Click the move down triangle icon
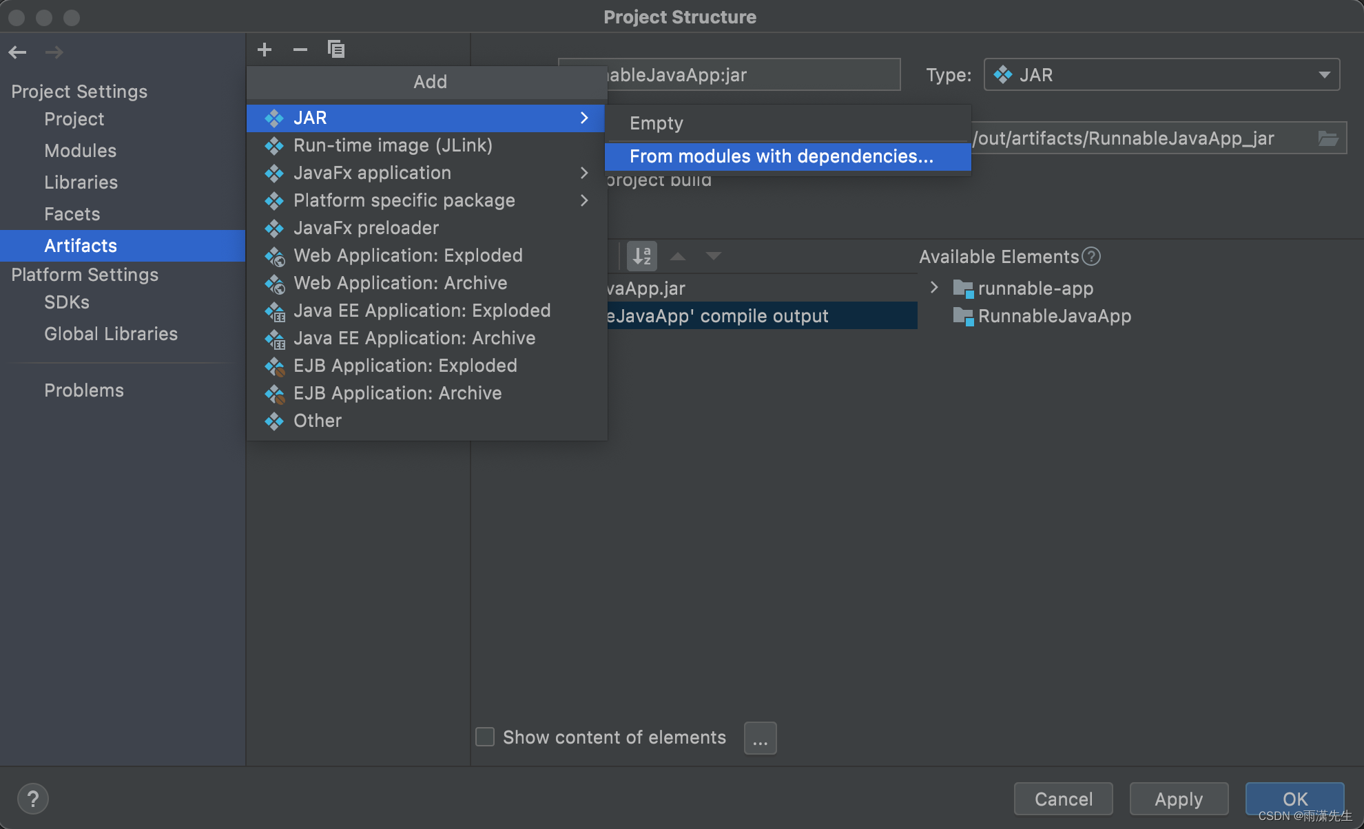The width and height of the screenshot is (1364, 829). [x=714, y=256]
